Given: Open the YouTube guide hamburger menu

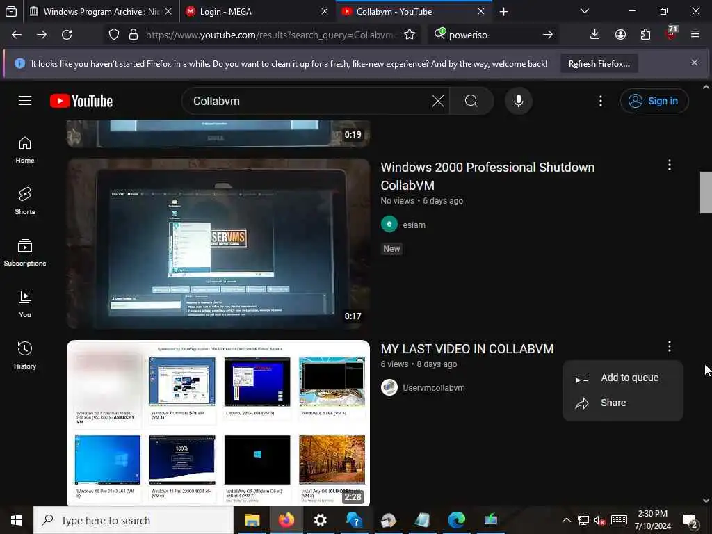Looking at the screenshot, I should (x=25, y=100).
